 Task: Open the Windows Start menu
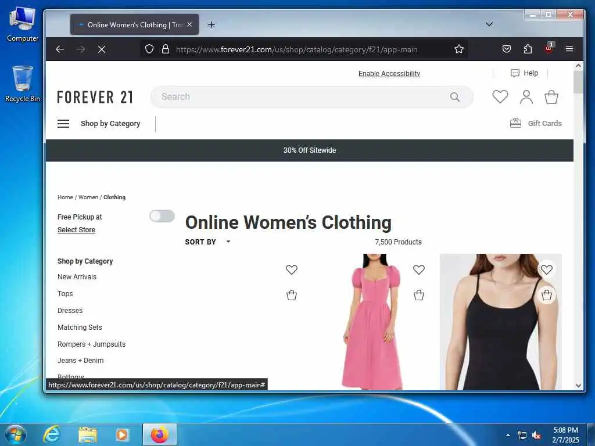16,435
